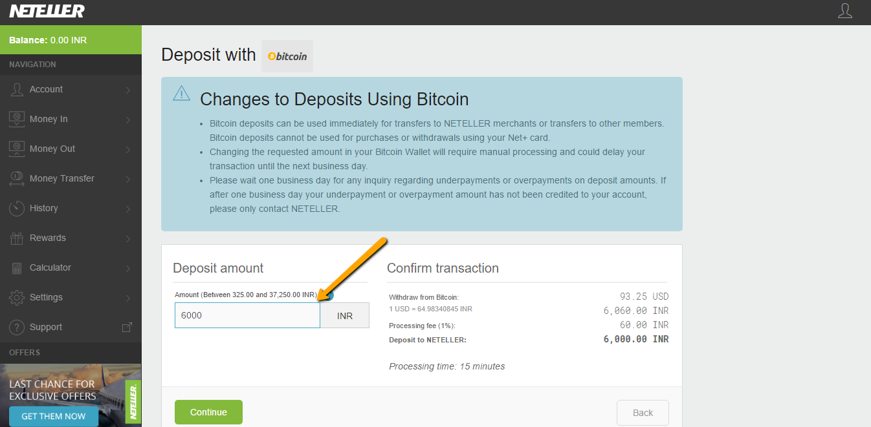Screen dimensions: 871x427
Task: Click the Money Out icon
Action: coord(17,149)
